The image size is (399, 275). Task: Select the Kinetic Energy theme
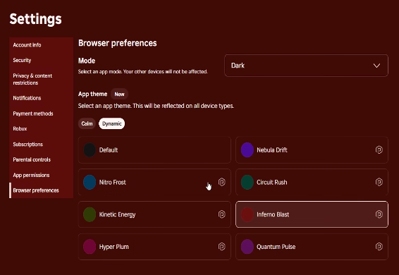click(x=154, y=214)
